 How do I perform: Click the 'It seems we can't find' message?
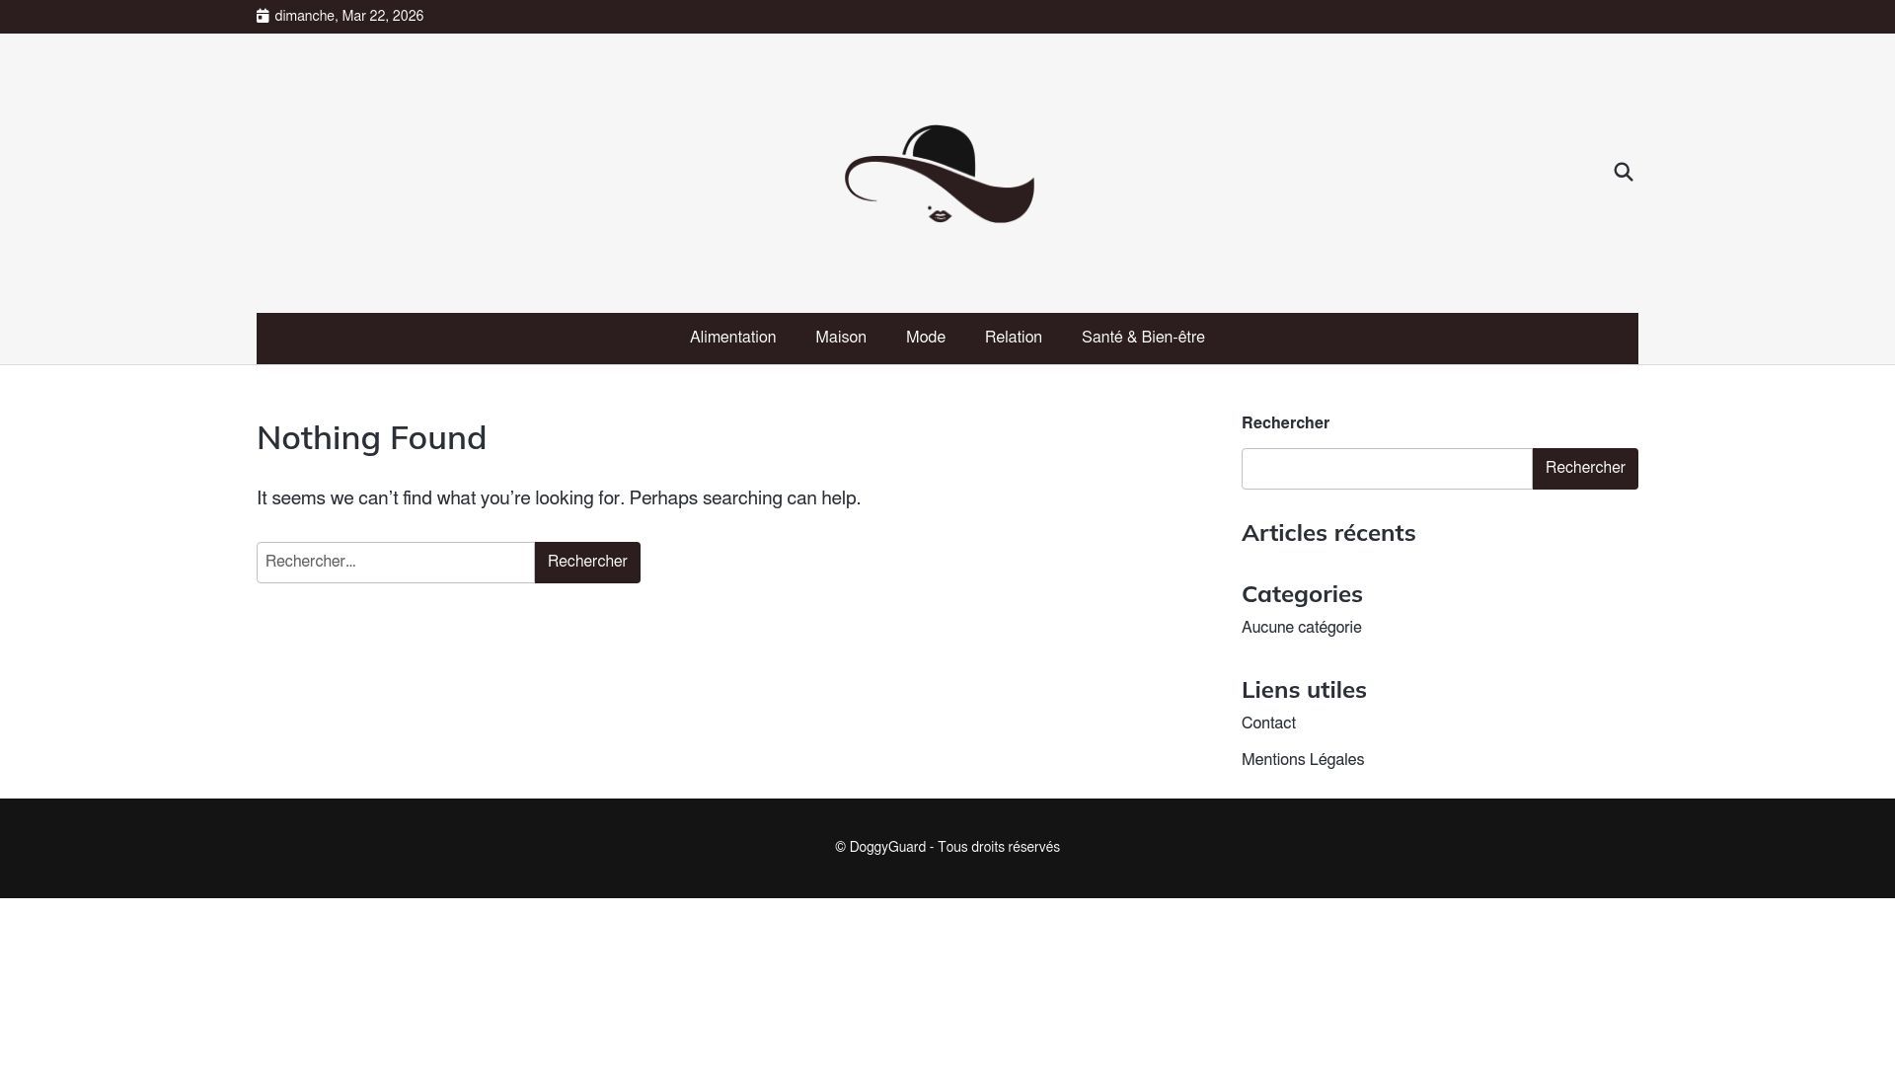(x=559, y=498)
